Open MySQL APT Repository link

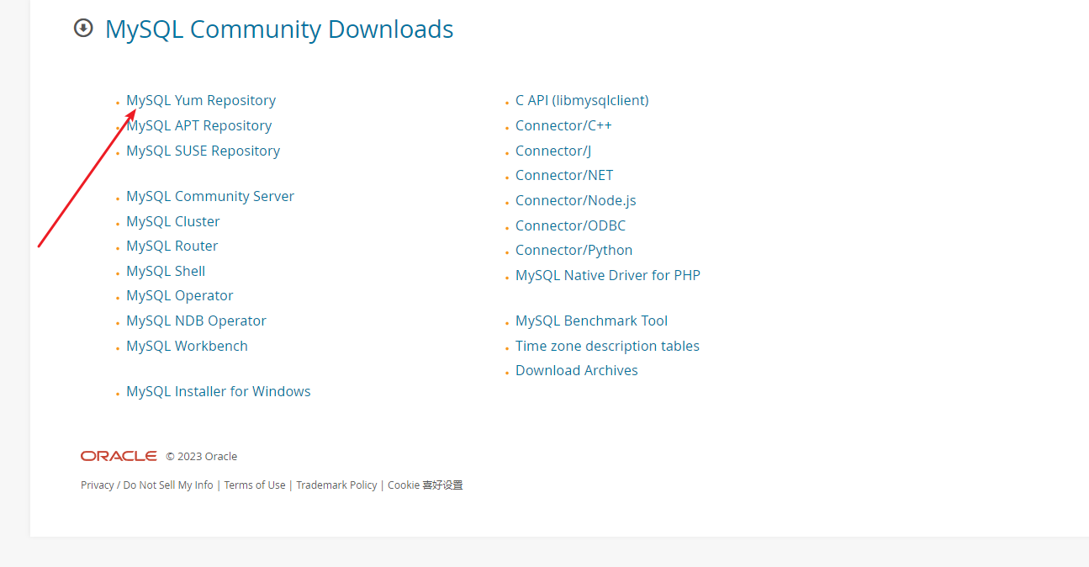pos(198,125)
